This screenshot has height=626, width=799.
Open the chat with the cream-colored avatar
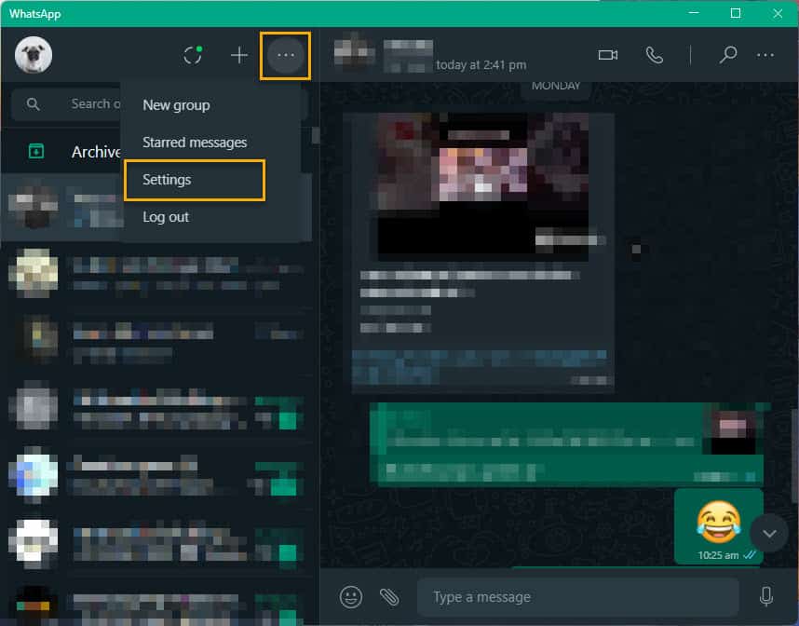(156, 273)
